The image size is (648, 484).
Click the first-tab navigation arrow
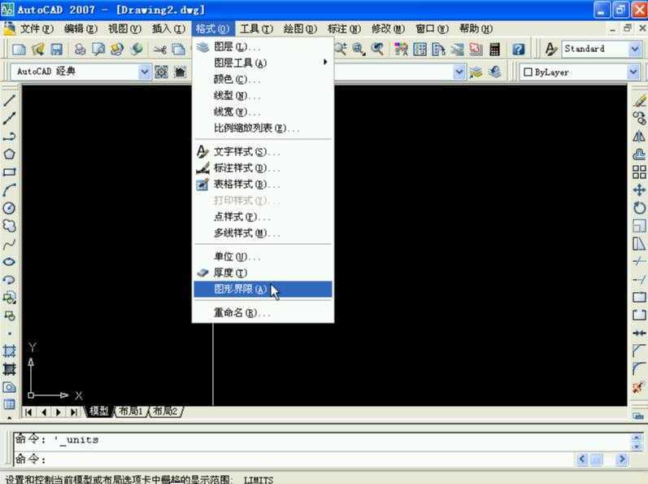28,412
